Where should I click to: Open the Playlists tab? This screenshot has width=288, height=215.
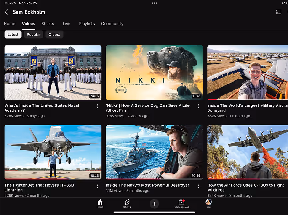tap(87, 24)
